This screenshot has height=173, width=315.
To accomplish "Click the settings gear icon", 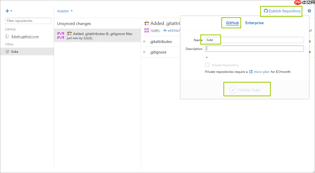I will coord(309,11).
